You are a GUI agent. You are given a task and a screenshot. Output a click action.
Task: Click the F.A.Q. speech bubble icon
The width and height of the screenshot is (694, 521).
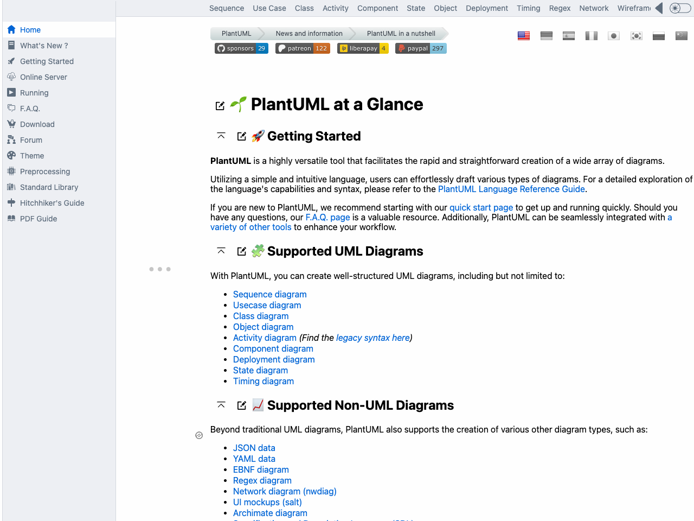pyautogui.click(x=11, y=109)
